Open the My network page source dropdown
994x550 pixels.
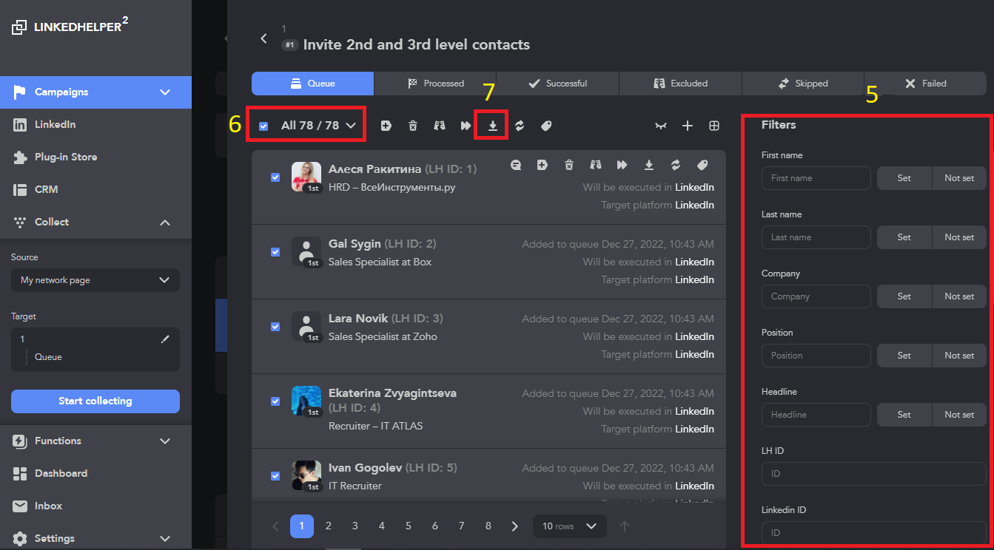(95, 280)
